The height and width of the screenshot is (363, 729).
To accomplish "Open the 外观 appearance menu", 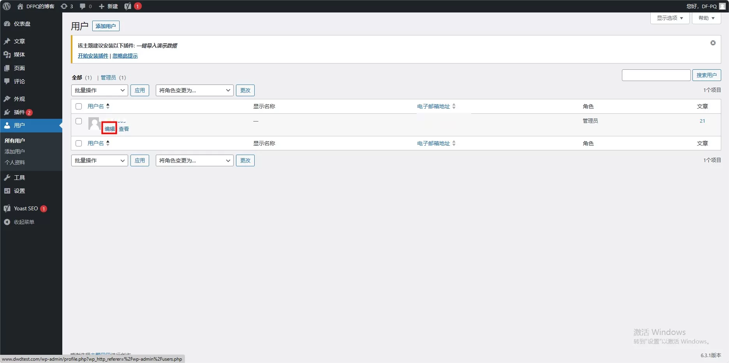I will click(19, 99).
